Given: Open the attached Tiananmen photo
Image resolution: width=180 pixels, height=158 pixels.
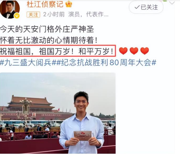Looking at the screenshot, I should point(58,113).
